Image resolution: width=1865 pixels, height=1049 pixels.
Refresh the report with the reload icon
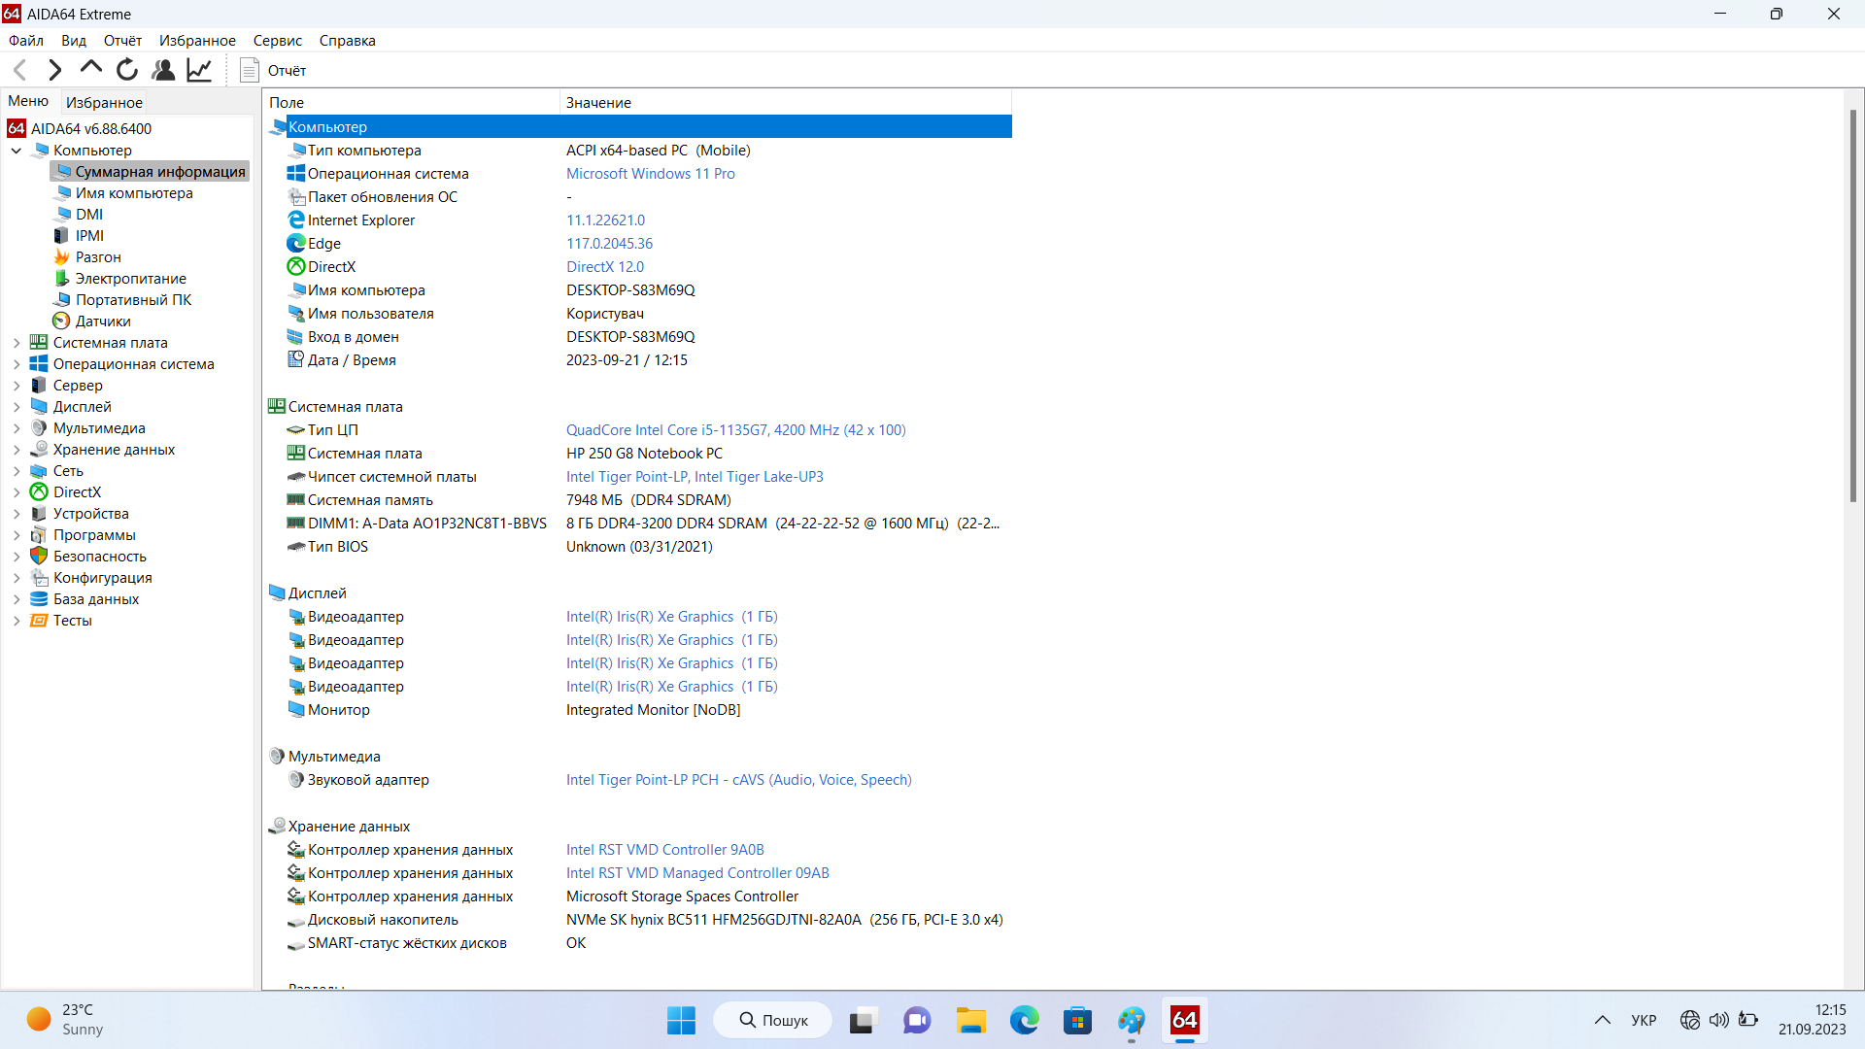click(127, 70)
